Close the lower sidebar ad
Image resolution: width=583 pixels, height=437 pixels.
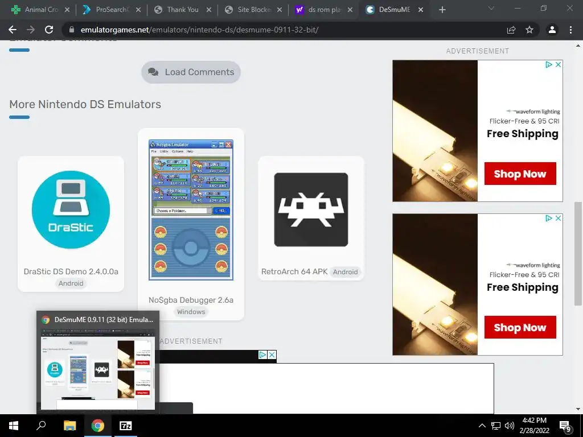tap(558, 218)
